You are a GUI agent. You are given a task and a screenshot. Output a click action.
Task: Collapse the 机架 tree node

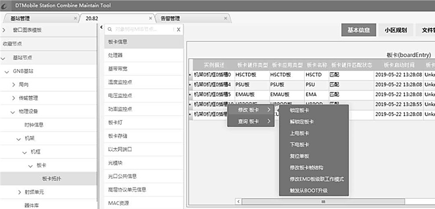click(18, 139)
